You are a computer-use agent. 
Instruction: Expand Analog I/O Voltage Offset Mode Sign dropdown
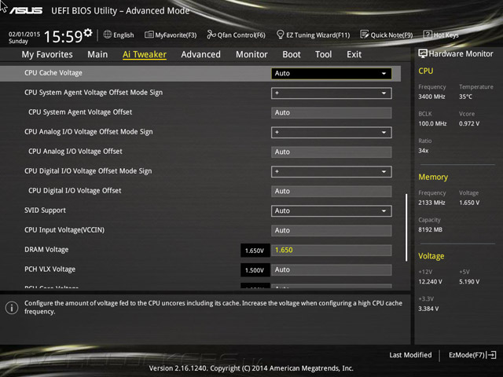[332, 133]
